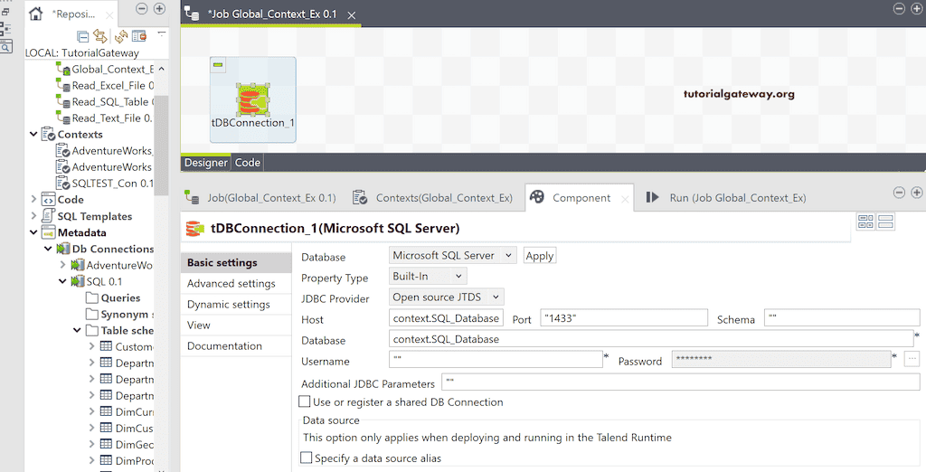Image resolution: width=926 pixels, height=472 pixels.
Task: Close the Repository tab
Action: point(109,14)
